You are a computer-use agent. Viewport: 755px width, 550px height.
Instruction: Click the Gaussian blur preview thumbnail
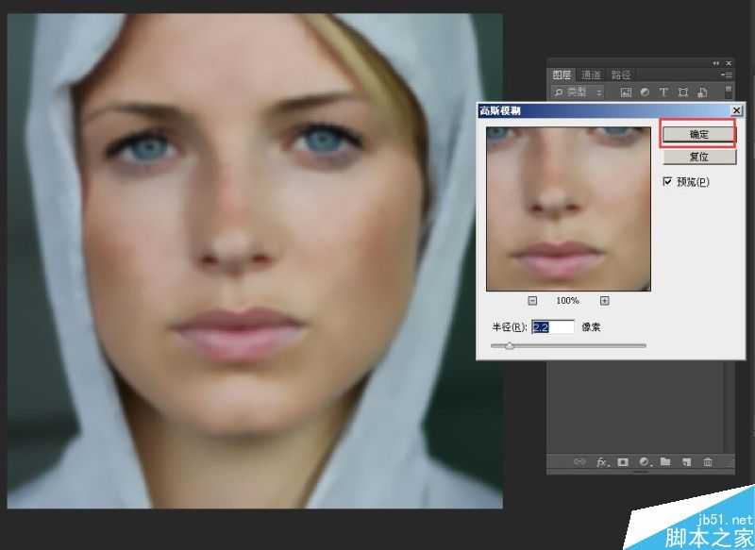pyautogui.click(x=568, y=208)
